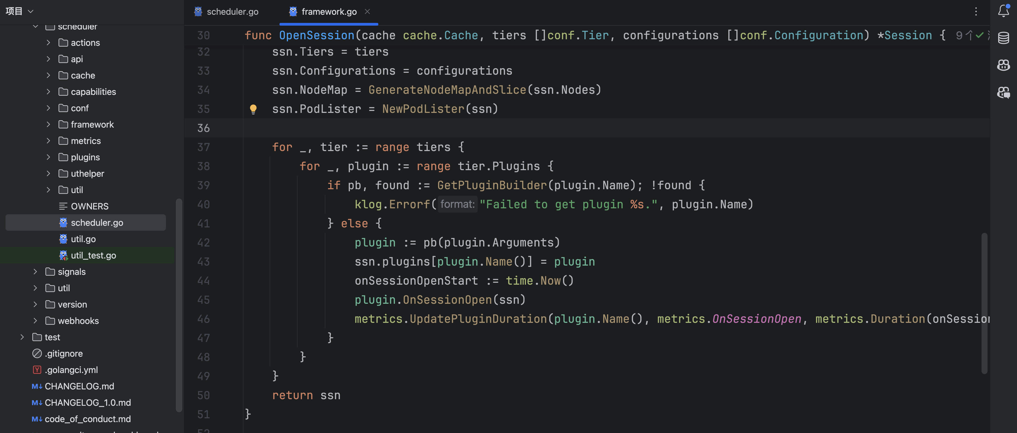Click the gopher icon beside util.go
Viewport: 1017px width, 433px height.
(x=63, y=239)
